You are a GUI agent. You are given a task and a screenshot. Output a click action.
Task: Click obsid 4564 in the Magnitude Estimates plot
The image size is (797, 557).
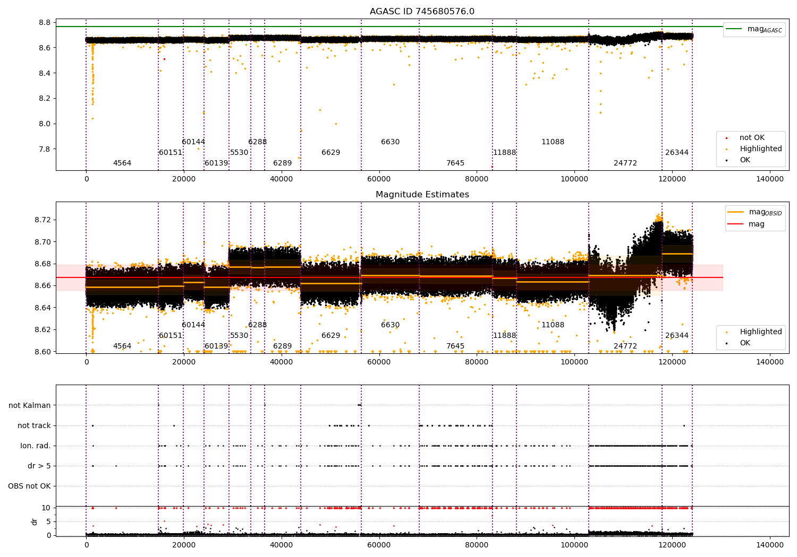[122, 346]
